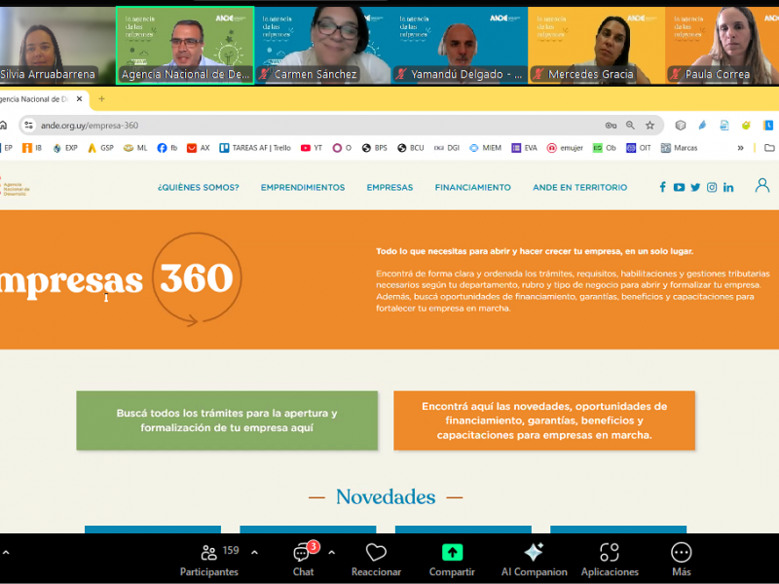This screenshot has height=584, width=779.
Task: Open the MIEM bookmark
Action: pyautogui.click(x=485, y=148)
